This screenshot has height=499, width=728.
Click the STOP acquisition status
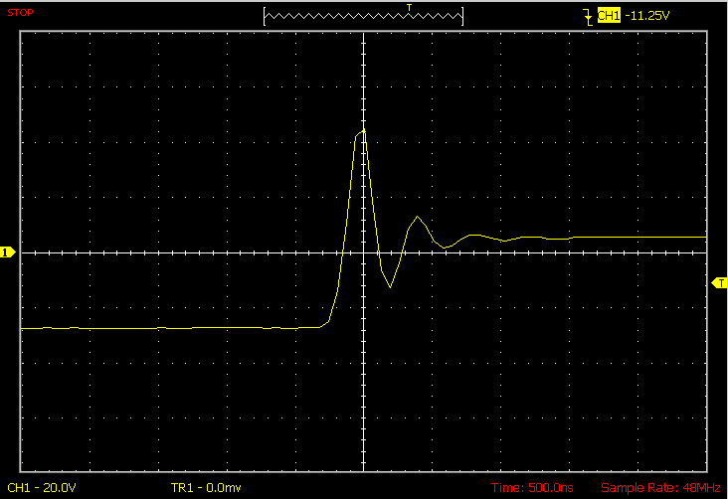tap(20, 13)
